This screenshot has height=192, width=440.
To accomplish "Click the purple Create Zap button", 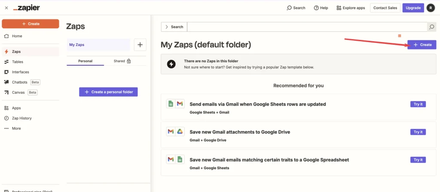I will click(x=422, y=45).
